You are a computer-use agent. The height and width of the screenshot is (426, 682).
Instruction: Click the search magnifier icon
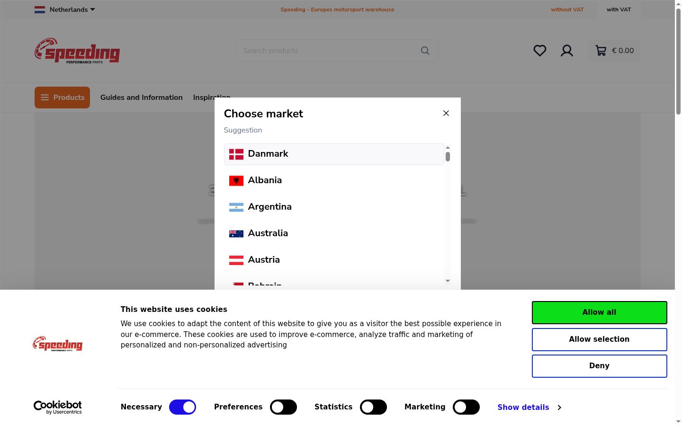[x=425, y=51]
